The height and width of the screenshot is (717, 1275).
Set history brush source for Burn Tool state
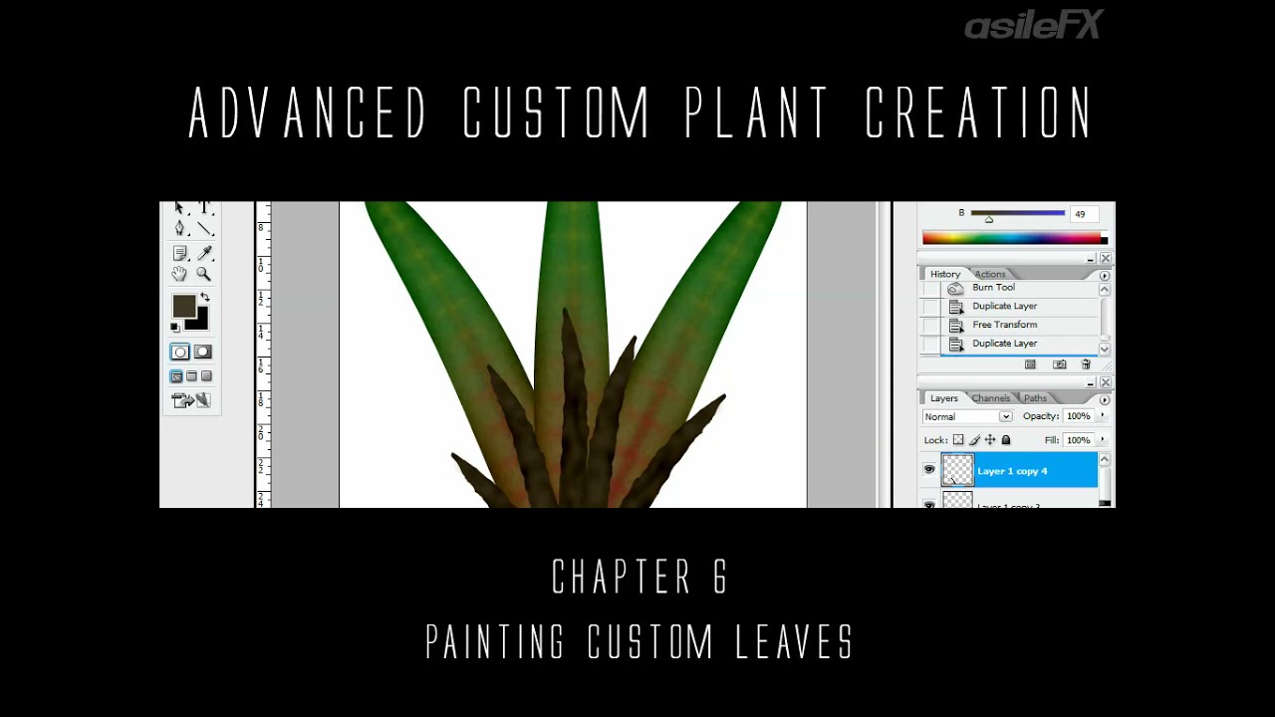tap(929, 288)
